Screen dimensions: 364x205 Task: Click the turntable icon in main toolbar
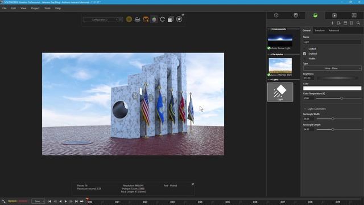(138, 19)
